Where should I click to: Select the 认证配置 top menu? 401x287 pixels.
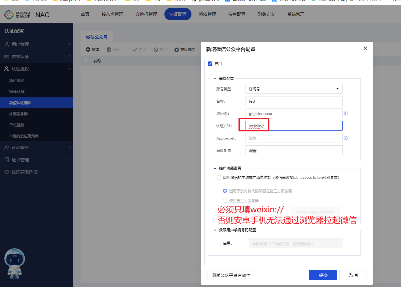click(178, 14)
